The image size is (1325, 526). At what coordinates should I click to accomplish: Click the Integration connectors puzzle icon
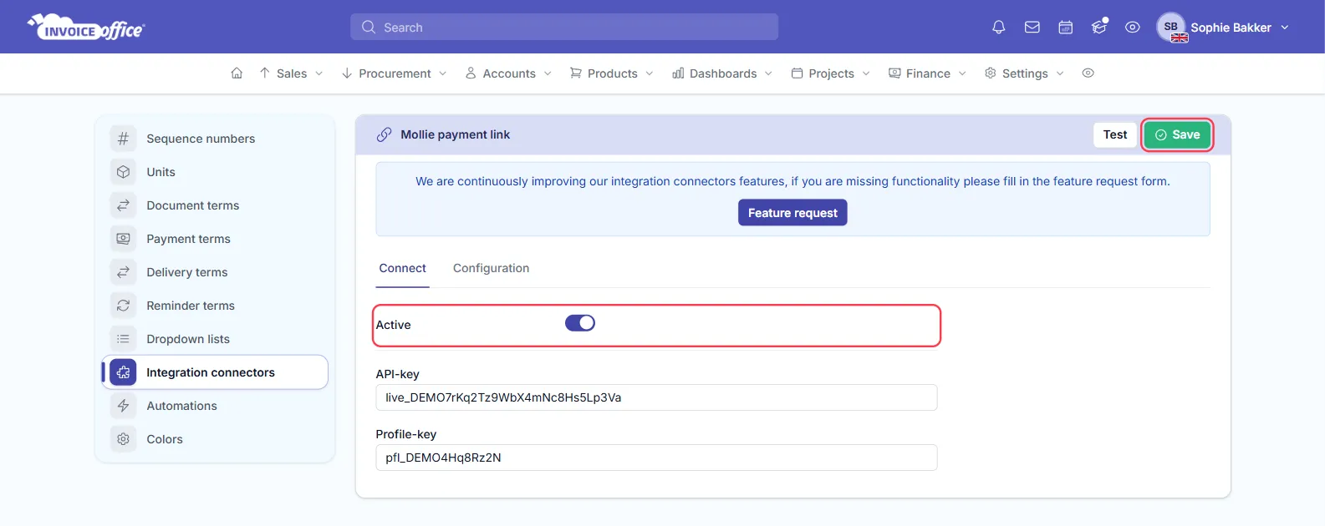click(123, 372)
